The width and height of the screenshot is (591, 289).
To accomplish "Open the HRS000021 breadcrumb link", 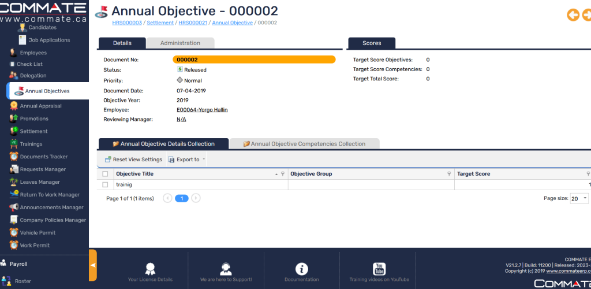I will coord(193,23).
